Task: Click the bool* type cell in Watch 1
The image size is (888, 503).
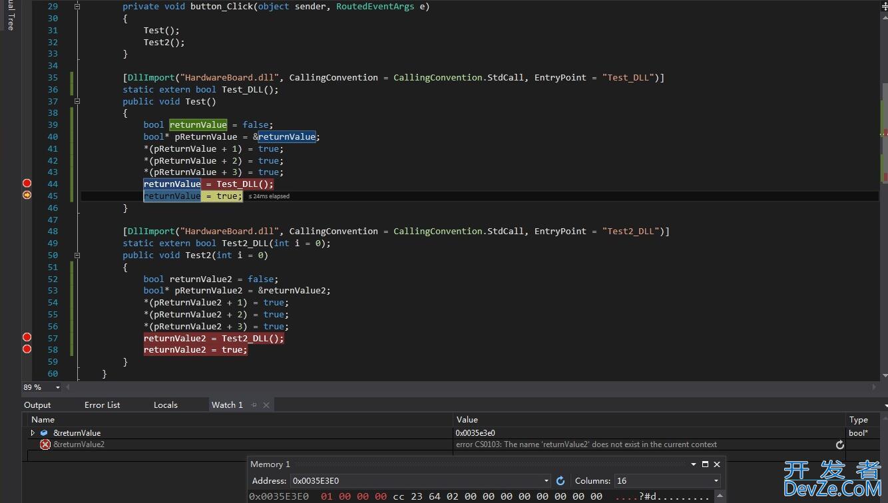Action: (858, 433)
